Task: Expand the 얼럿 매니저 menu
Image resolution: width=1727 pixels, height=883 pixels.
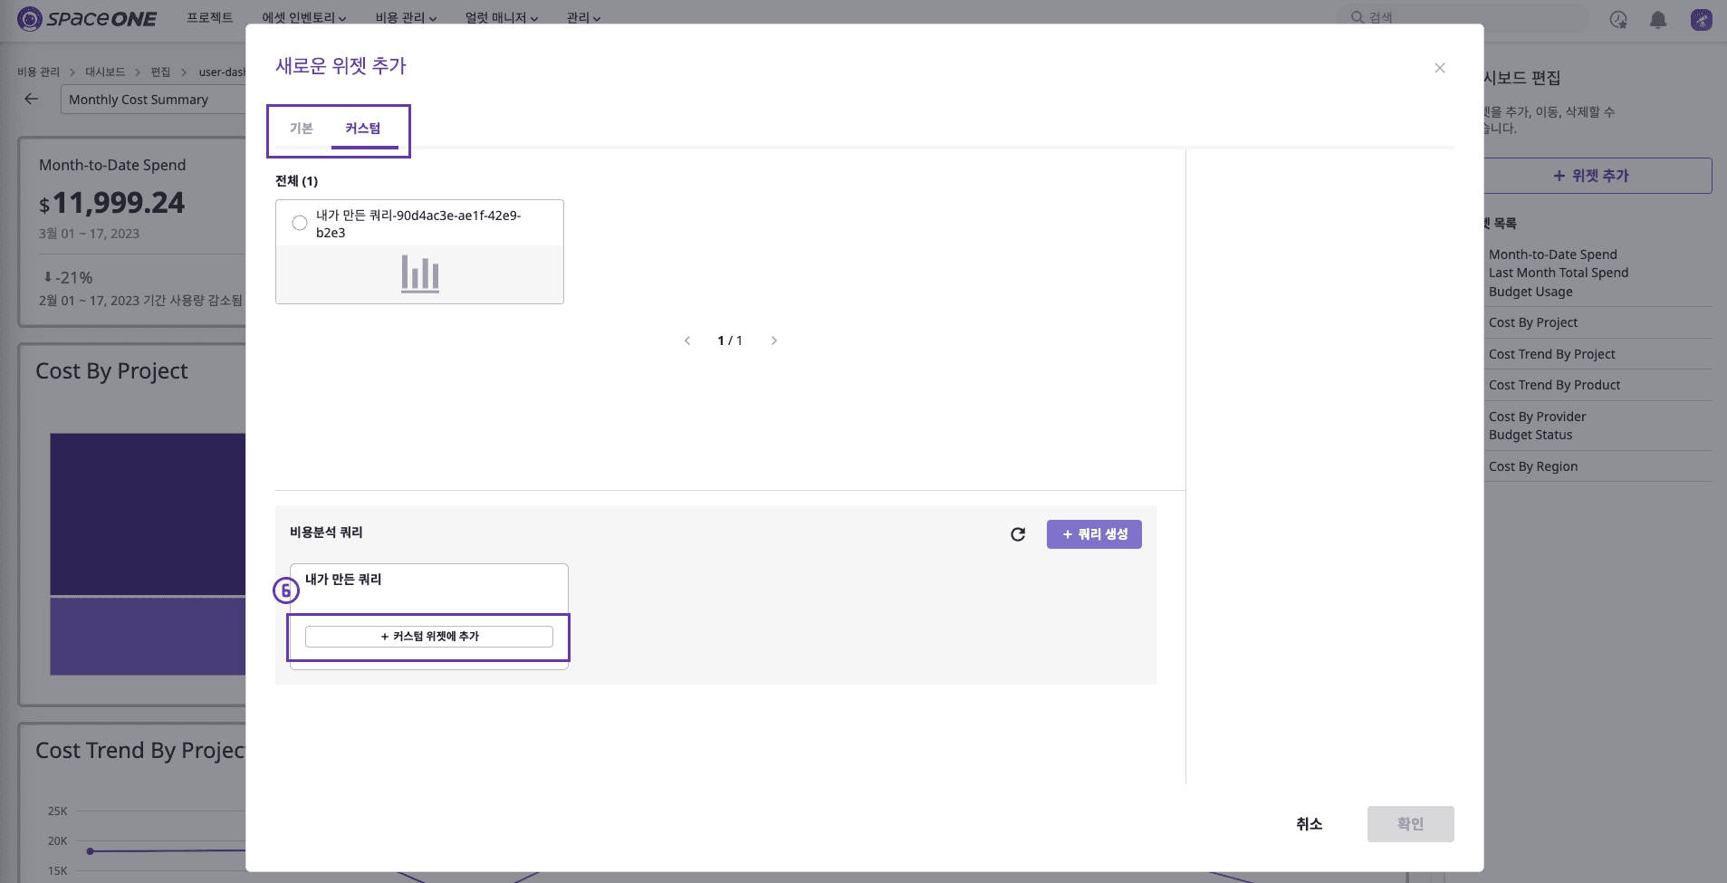Action: (x=502, y=17)
